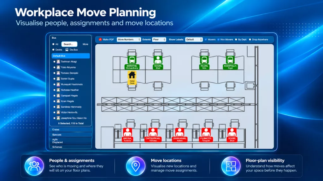Click the De-Bus label
The height and width of the screenshot is (181, 323).
pos(73,50)
